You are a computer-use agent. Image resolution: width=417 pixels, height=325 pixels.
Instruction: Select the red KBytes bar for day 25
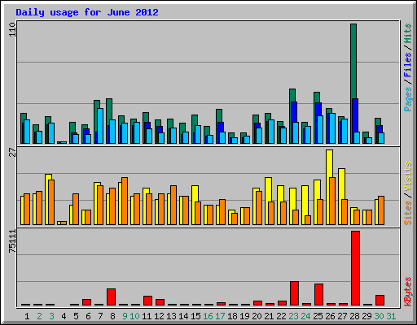[x=318, y=295]
